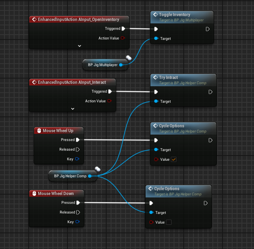254x249 pixels.
Task: Click Try Intract output exec pin
Action: click(210, 92)
